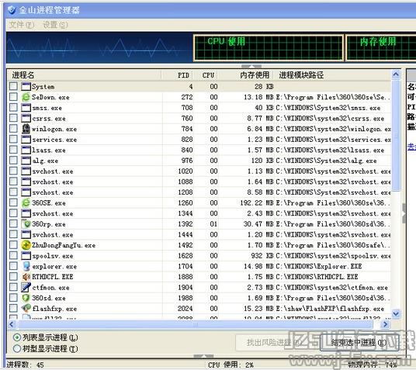
Task: Click the winlogon.exe process icon
Action: [x=26, y=129]
